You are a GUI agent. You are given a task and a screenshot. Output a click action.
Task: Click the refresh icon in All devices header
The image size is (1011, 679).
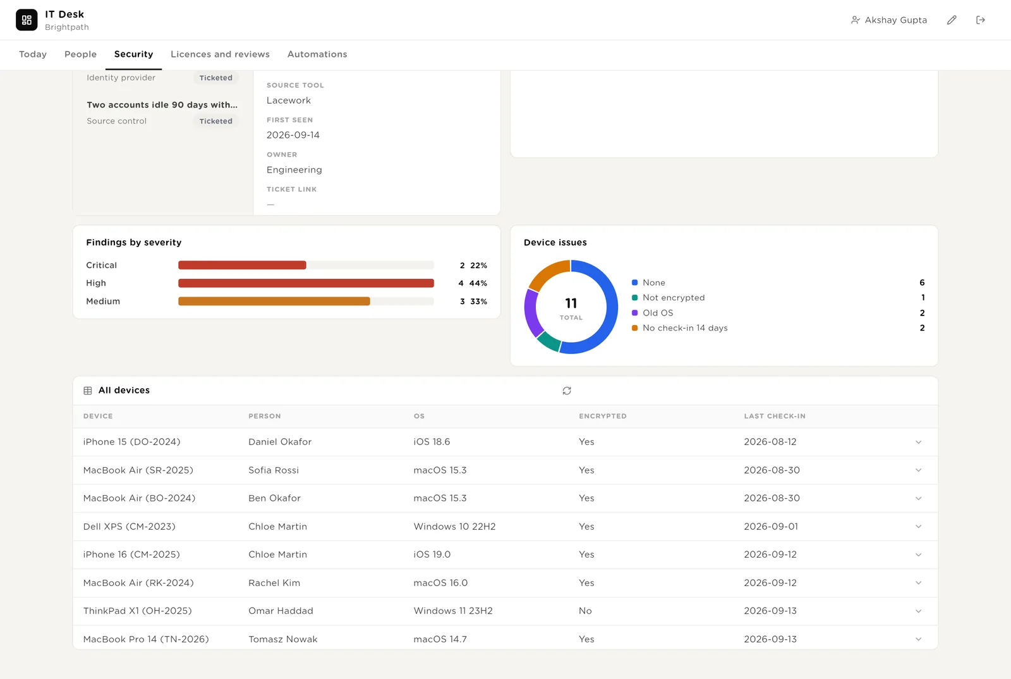pyautogui.click(x=567, y=391)
